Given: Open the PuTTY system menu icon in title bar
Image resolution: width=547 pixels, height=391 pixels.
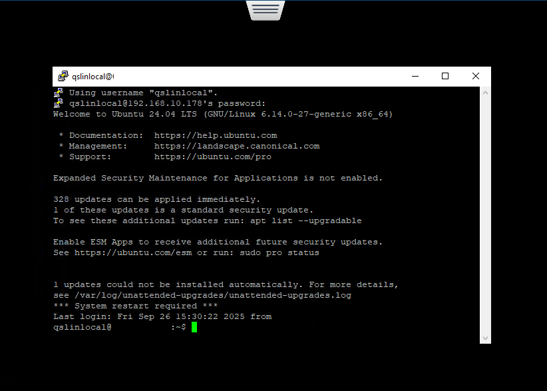Looking at the screenshot, I should tap(63, 77).
